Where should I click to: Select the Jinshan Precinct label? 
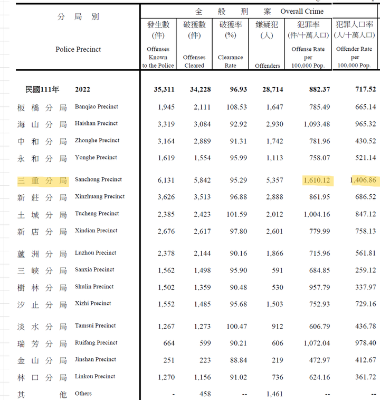coord(95,360)
